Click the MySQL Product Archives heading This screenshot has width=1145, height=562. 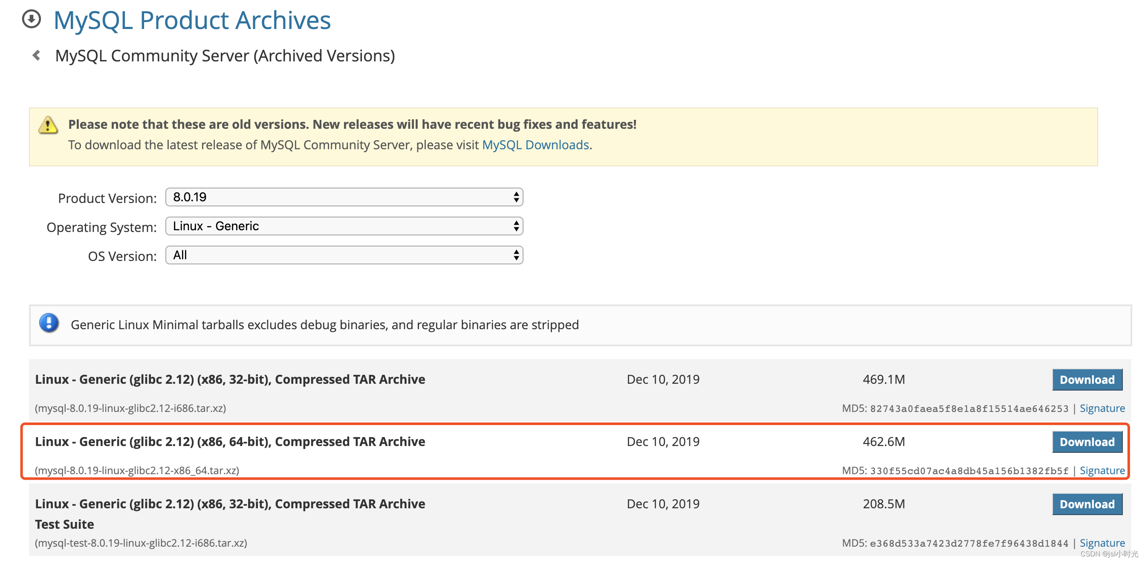(x=192, y=20)
